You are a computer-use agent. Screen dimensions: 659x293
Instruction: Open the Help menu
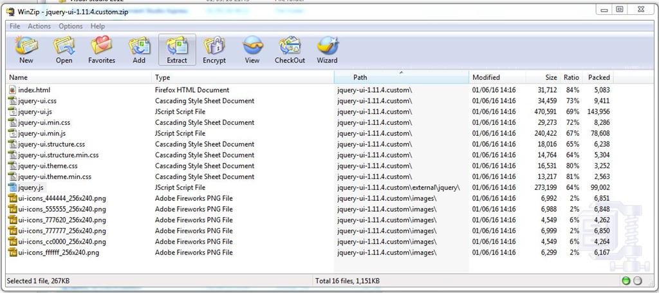[98, 26]
